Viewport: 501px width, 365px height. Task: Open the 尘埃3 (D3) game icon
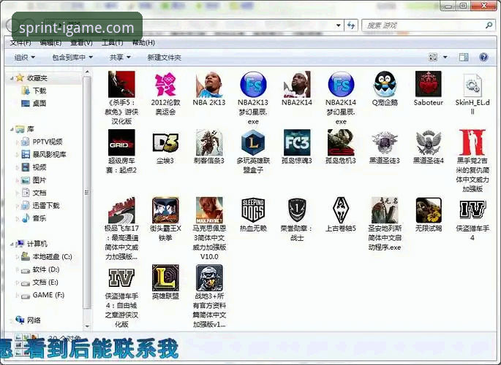(x=165, y=142)
